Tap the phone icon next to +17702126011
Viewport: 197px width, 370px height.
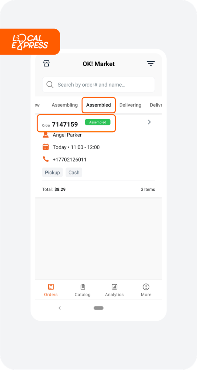[x=46, y=159]
